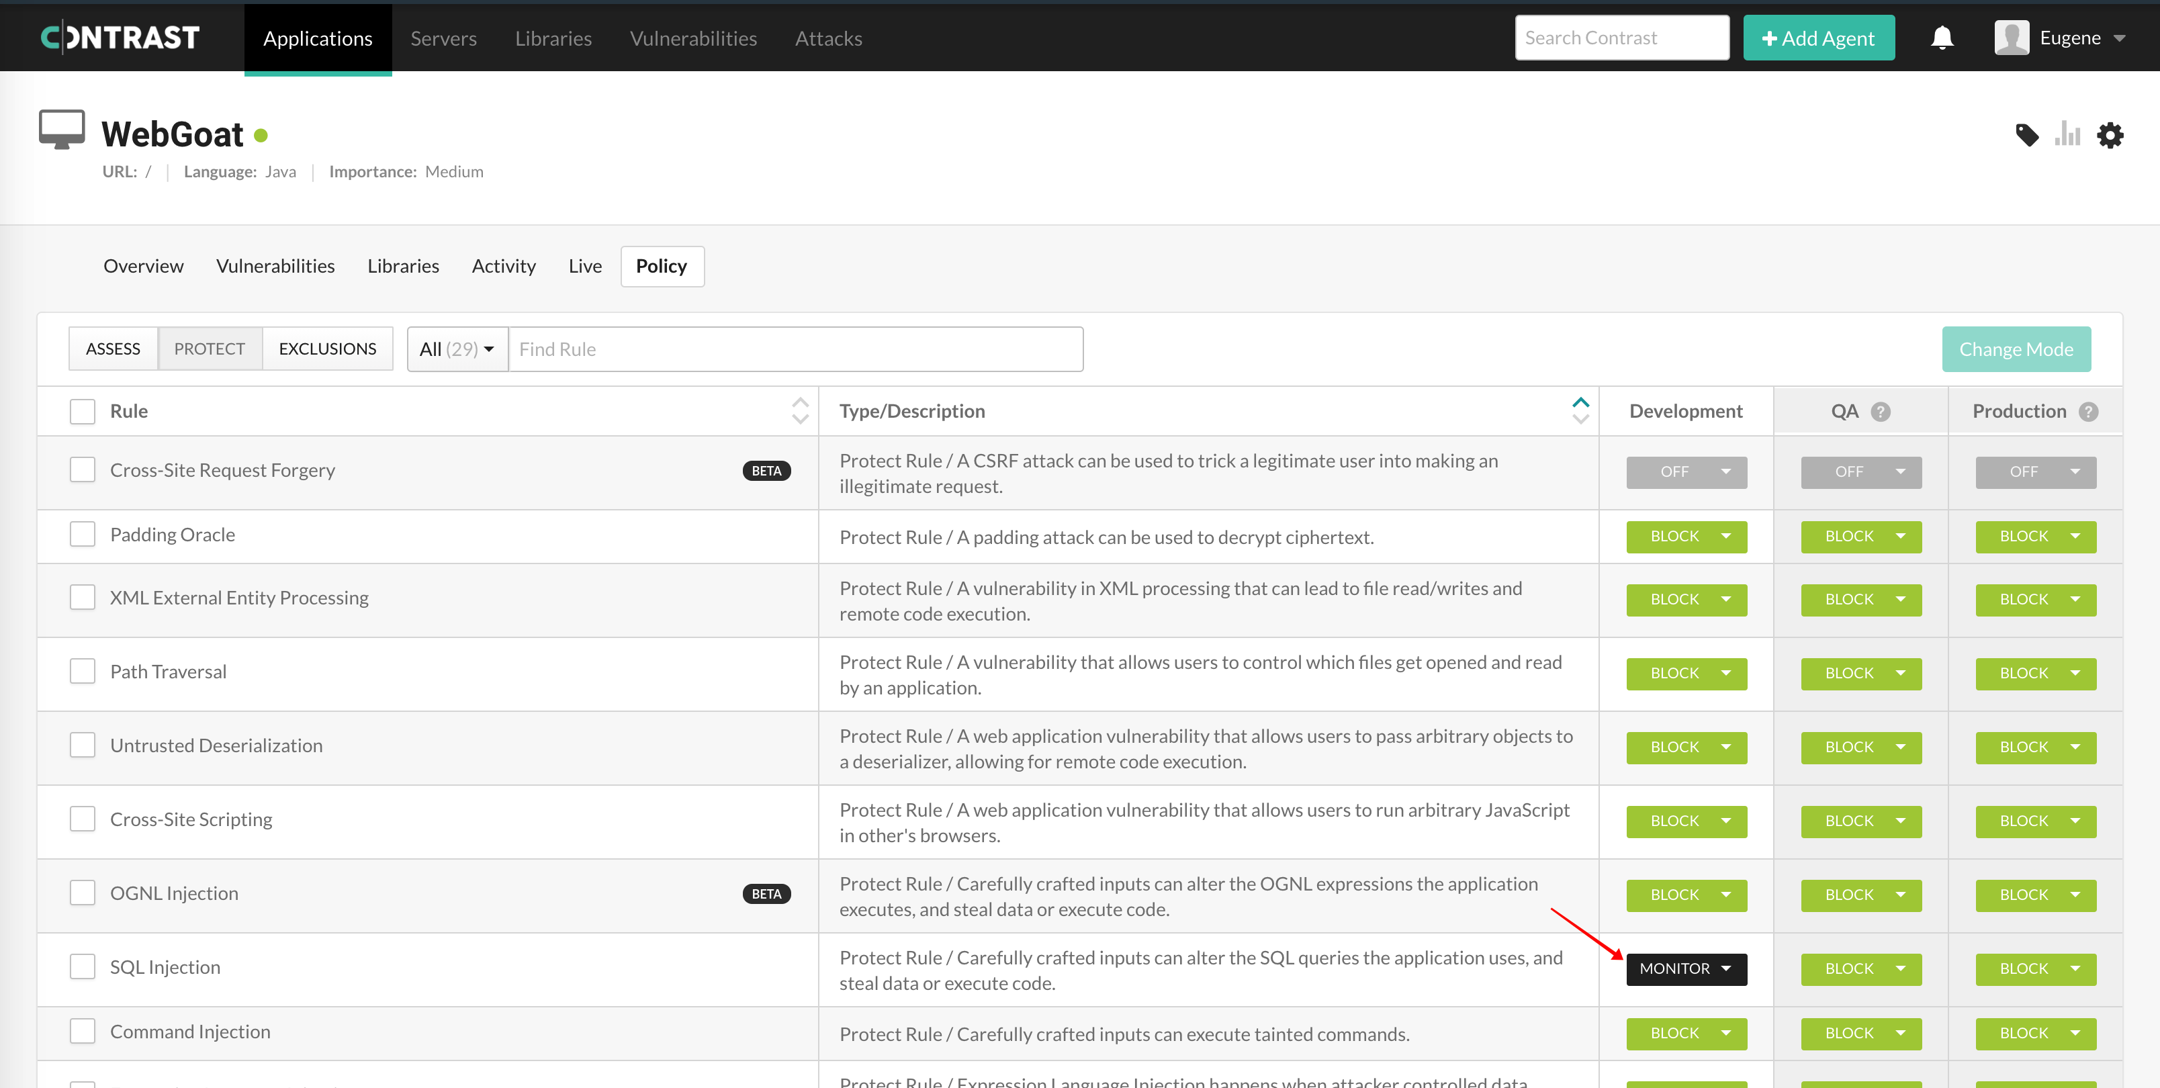Open Cross-Site Scripting Production BLOCK dropdown
Screen dimensions: 2160x1088
[x=2035, y=821]
